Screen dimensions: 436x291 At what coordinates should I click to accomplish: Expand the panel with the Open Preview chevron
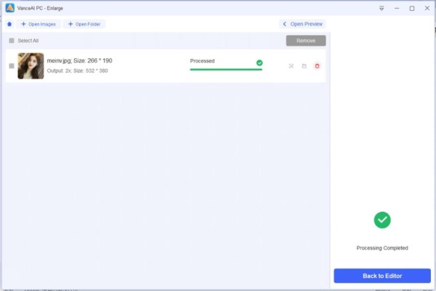[x=284, y=24]
